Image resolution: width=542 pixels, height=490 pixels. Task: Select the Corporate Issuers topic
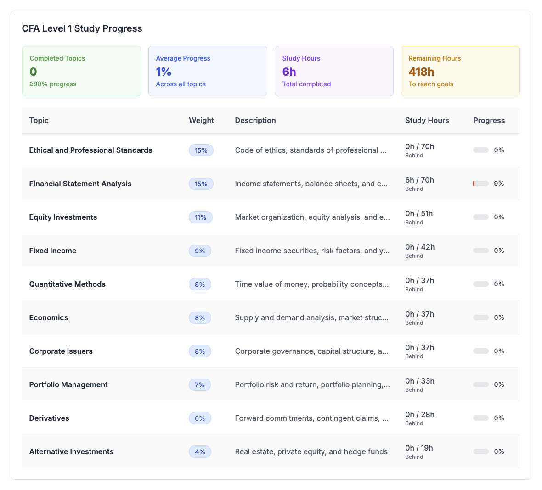(x=61, y=351)
